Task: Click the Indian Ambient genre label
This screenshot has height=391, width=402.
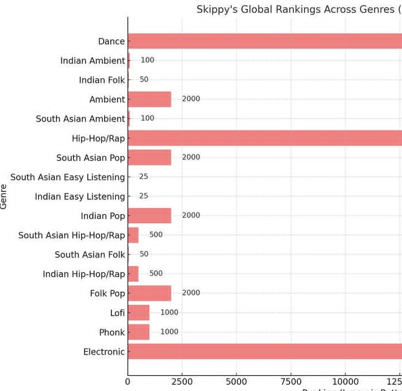Action: 92,60
